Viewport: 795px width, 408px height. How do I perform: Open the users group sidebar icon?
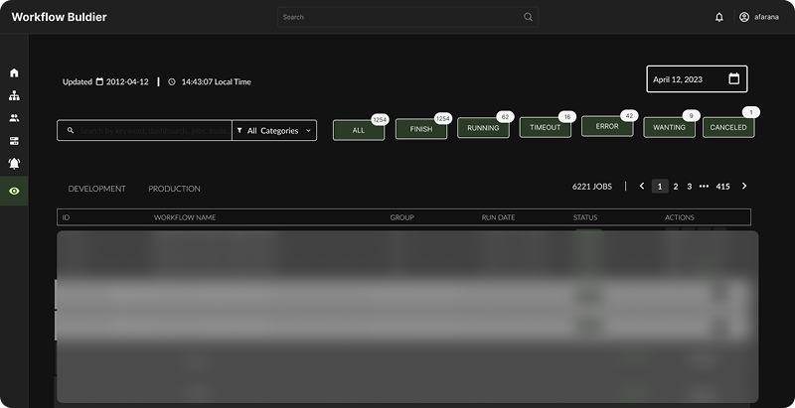14,118
